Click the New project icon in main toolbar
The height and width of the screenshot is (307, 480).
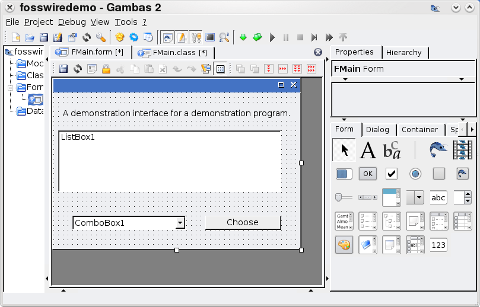pyautogui.click(x=15, y=37)
